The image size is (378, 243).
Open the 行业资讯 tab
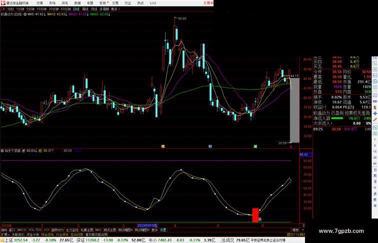pyautogui.click(x=62, y=235)
